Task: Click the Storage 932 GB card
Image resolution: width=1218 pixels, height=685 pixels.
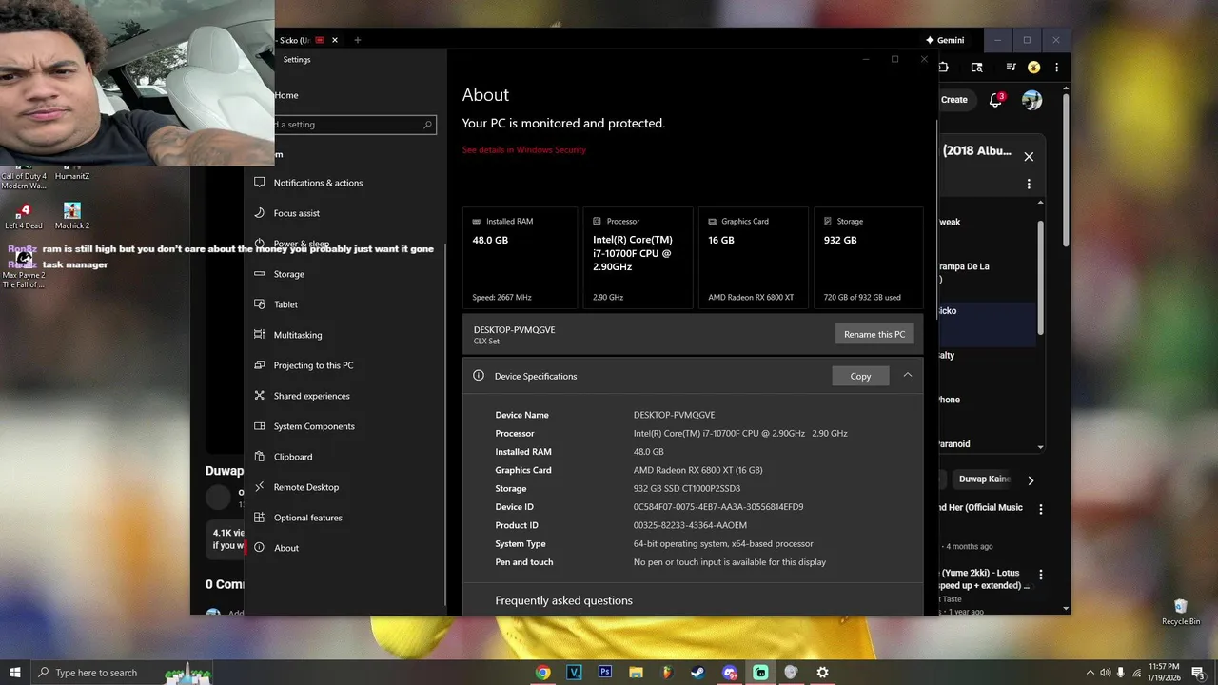Action: click(869, 258)
